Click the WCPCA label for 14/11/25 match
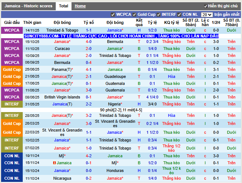The width and height of the screenshot is (242, 183). (x=12, y=30)
